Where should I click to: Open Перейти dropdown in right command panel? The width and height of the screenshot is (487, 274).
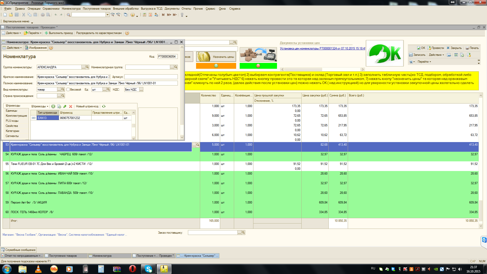tap(424, 62)
